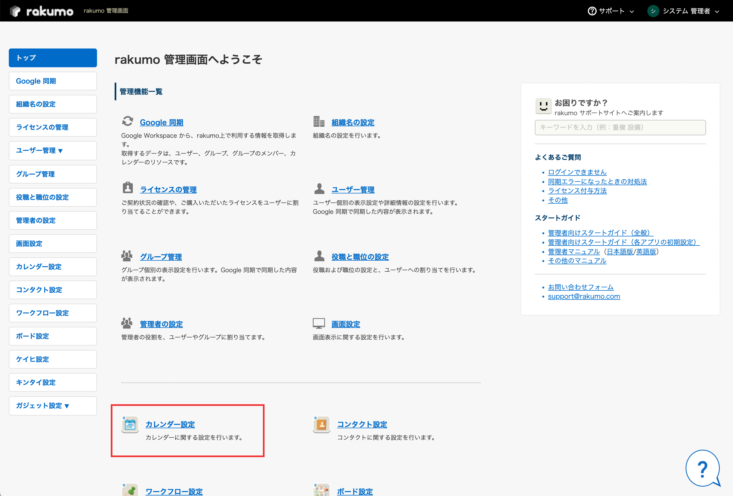Open the 日本語版 manual link
This screenshot has height=496, width=733.
click(x=620, y=252)
